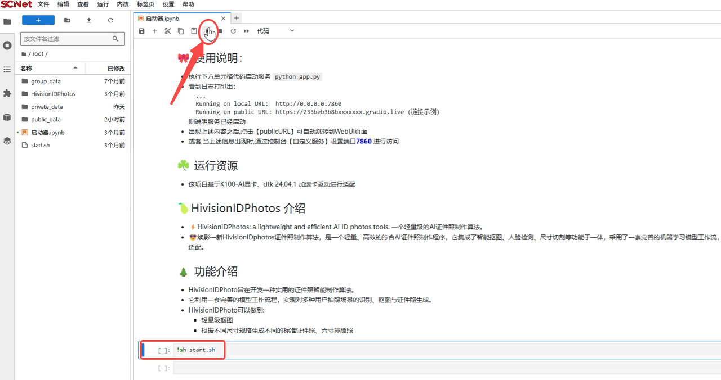The image size is (721, 380).
Task: Open the HivisionIDPhotos folder
Action: [53, 94]
